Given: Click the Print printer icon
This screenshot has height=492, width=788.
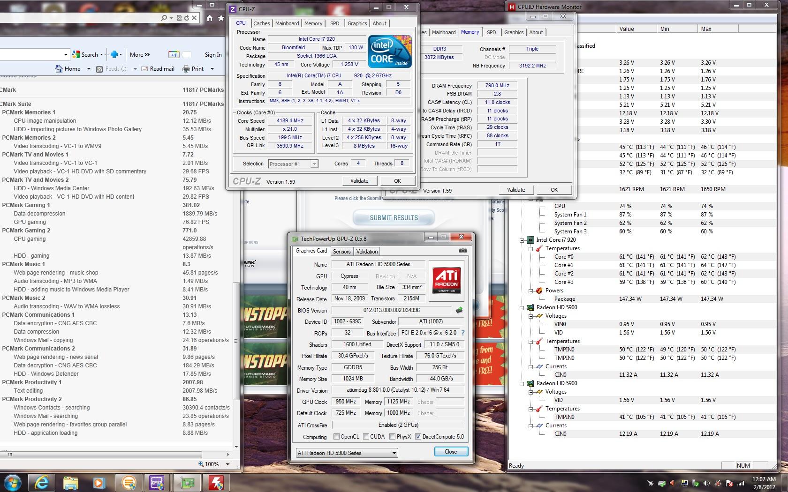Looking at the screenshot, I should pos(186,69).
